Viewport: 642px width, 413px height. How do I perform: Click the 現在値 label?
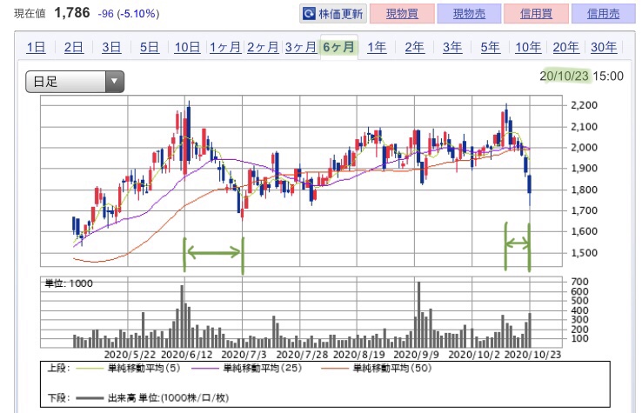point(30,14)
